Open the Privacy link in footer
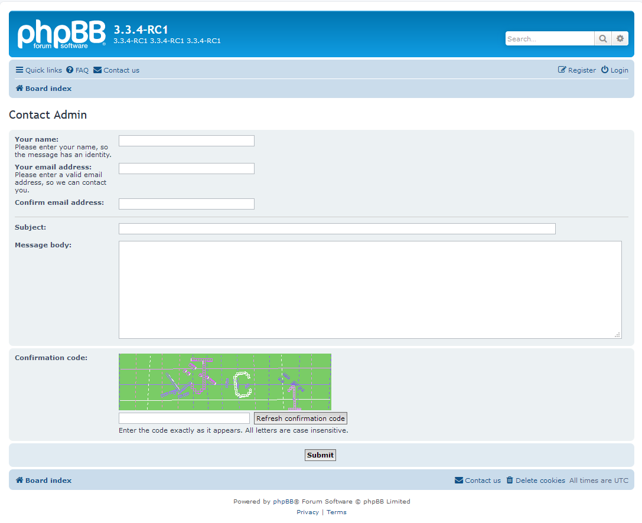642x523 pixels. pyautogui.click(x=308, y=512)
